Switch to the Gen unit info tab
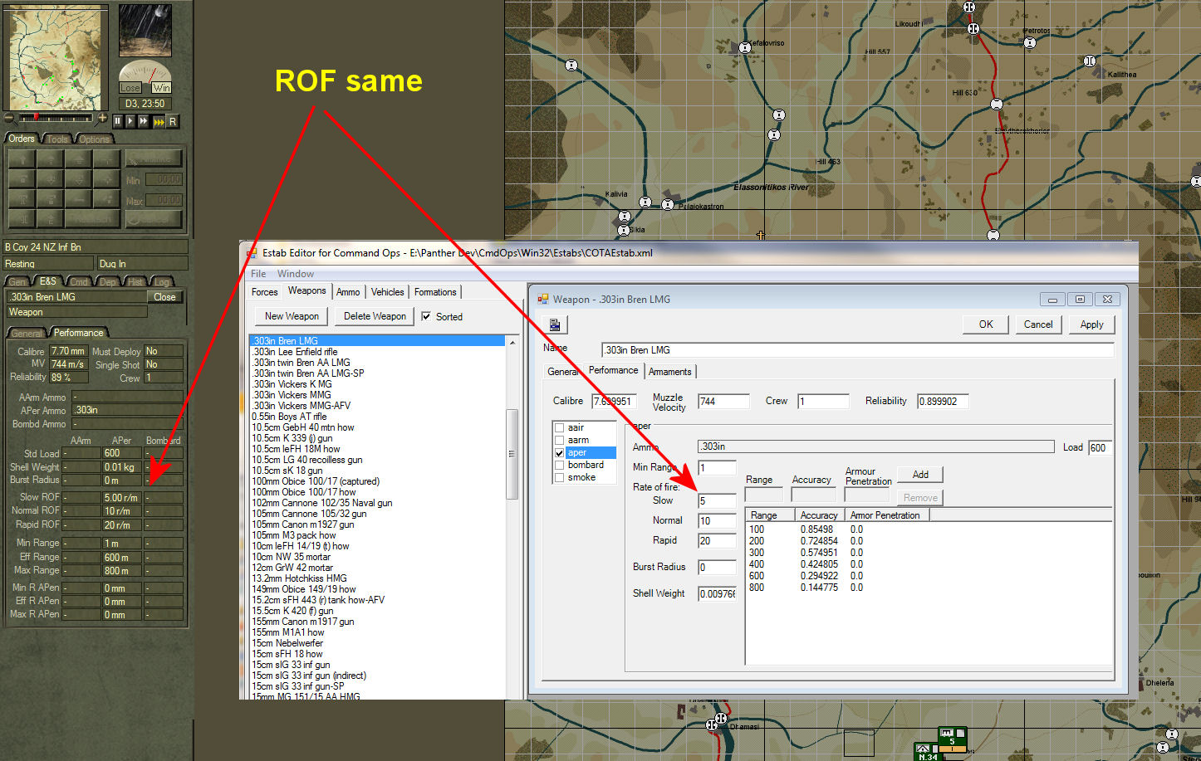1201x761 pixels. [17, 282]
